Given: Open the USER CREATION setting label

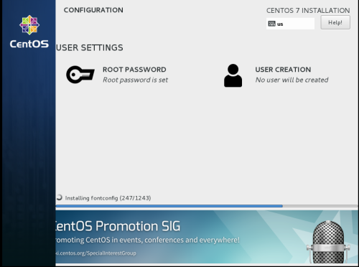Looking at the screenshot, I should 283,70.
